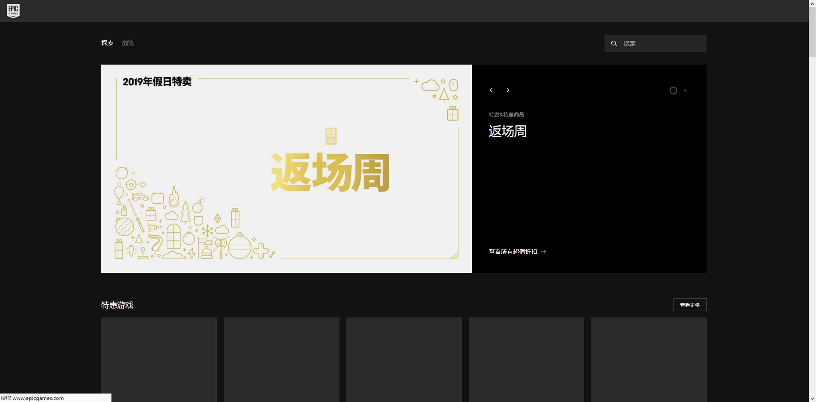The image size is (816, 402).
Task: Click the search magnifier icon
Action: tap(614, 43)
